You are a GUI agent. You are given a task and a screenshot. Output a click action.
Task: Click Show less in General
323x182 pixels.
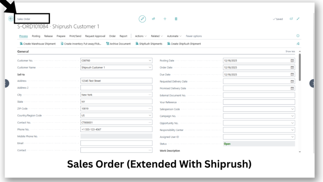pos(290,51)
